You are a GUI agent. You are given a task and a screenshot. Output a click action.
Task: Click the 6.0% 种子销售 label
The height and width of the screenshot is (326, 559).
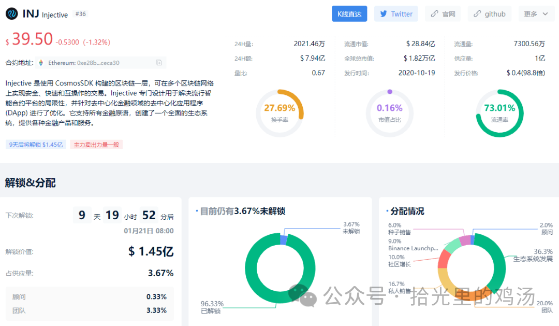coord(399,229)
